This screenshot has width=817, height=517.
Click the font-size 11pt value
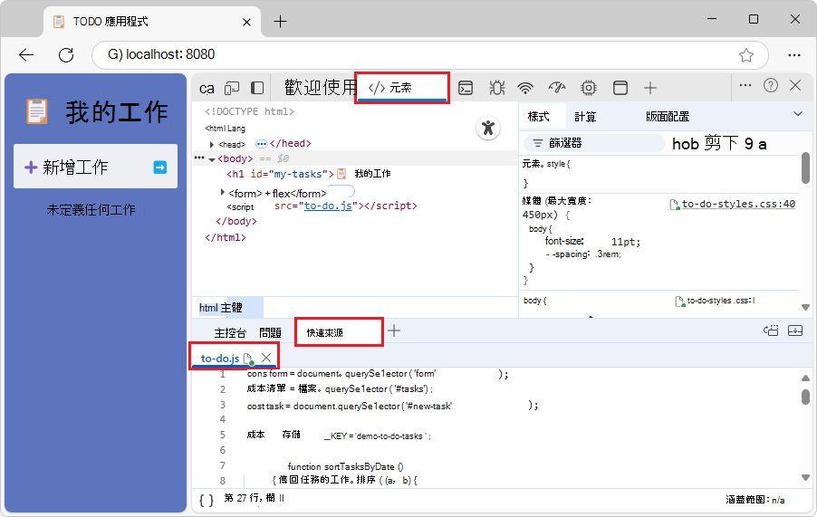click(625, 242)
